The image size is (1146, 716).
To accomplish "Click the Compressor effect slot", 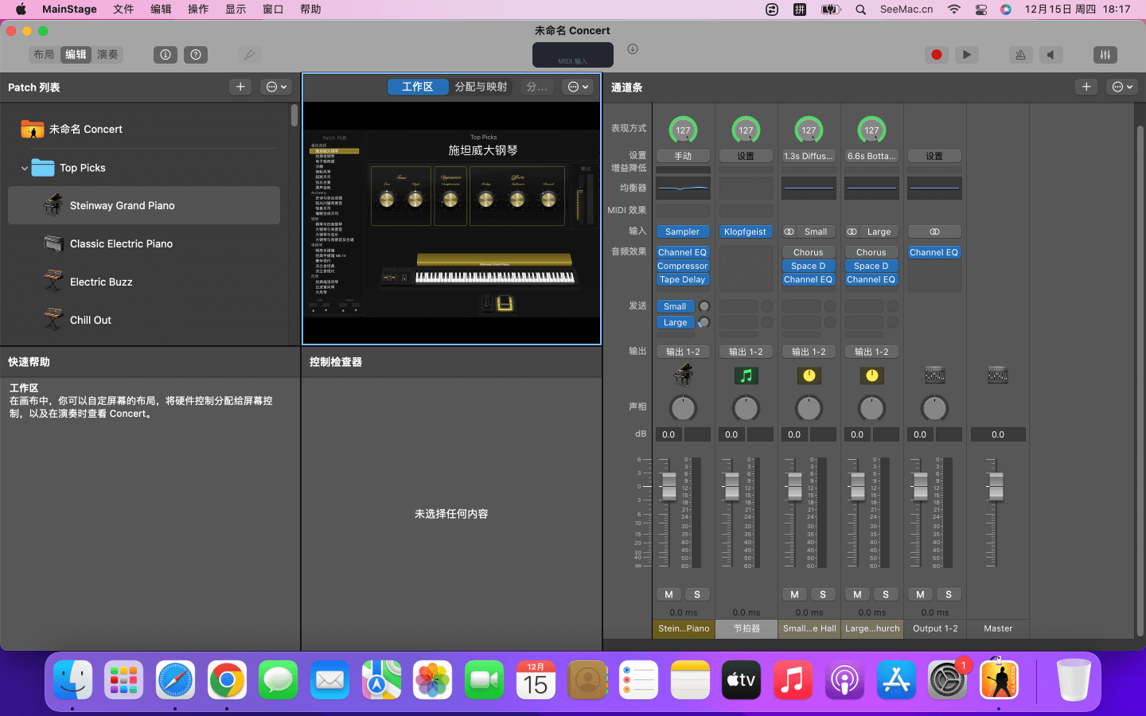I will tap(683, 266).
